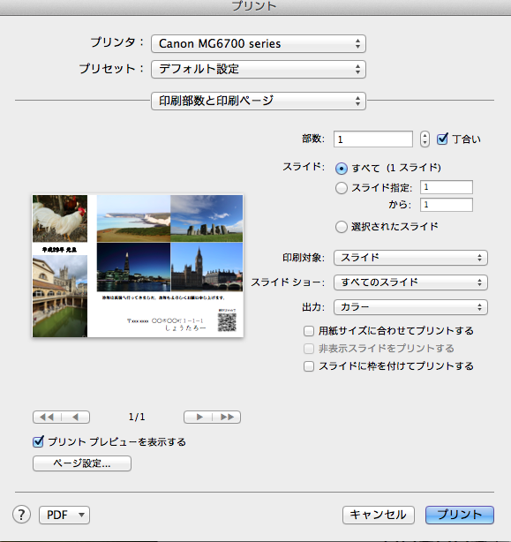Open the 出力 dropdown (カラー)
The height and width of the screenshot is (542, 511).
(x=410, y=307)
